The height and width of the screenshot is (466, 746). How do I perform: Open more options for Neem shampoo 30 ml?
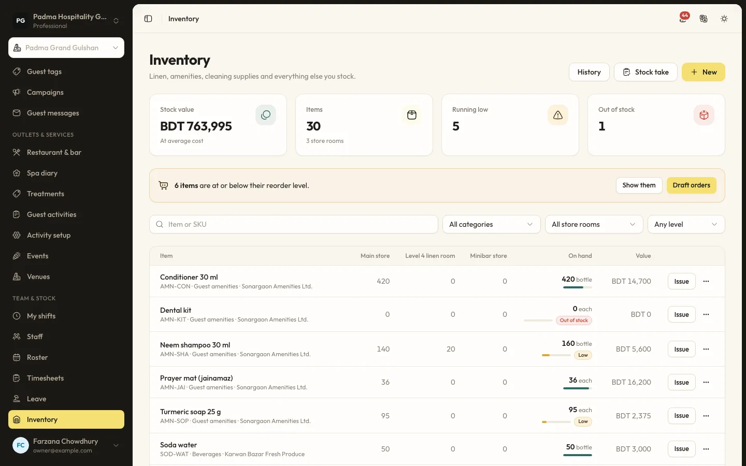click(706, 349)
